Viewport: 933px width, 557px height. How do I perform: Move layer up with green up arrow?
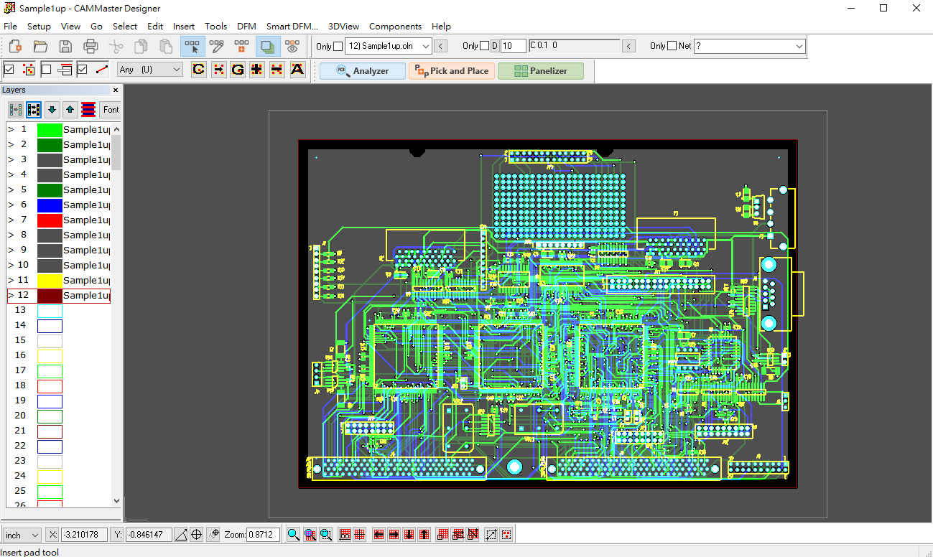(x=70, y=110)
